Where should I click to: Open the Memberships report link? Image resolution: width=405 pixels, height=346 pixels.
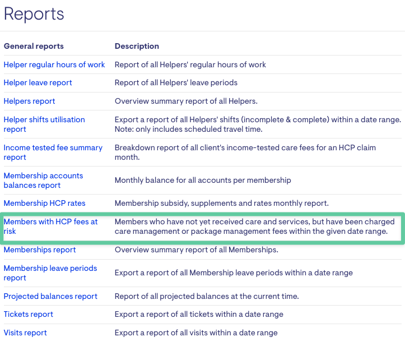pos(40,250)
